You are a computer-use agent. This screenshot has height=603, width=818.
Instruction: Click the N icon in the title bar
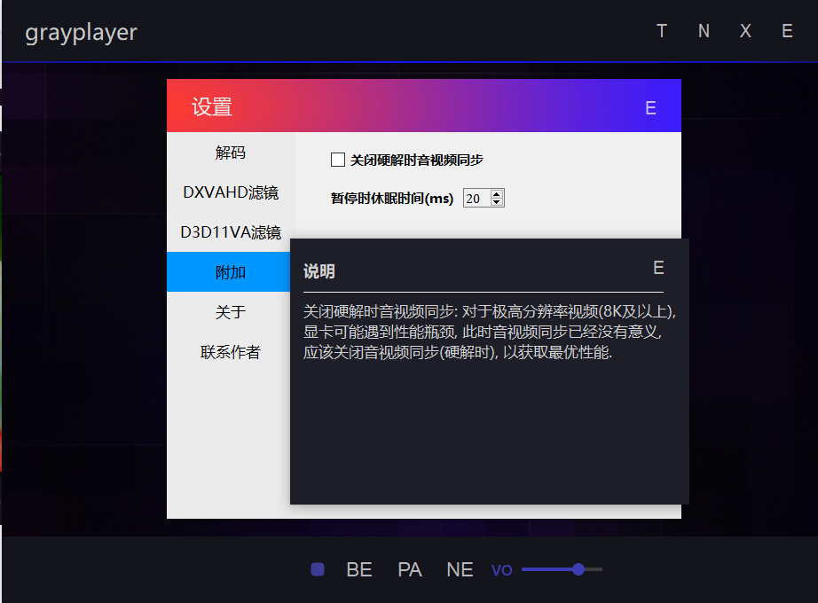click(x=703, y=31)
